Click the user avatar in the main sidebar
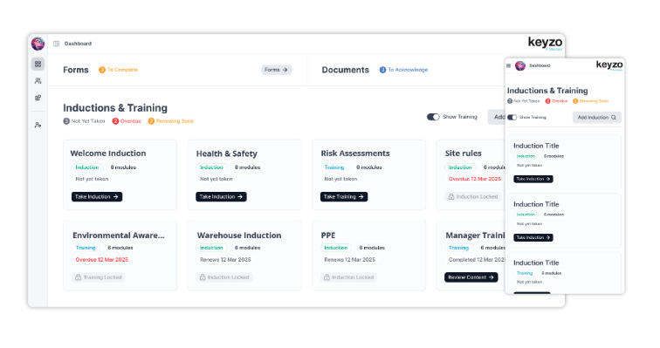This screenshot has height=348, width=660. click(x=38, y=44)
